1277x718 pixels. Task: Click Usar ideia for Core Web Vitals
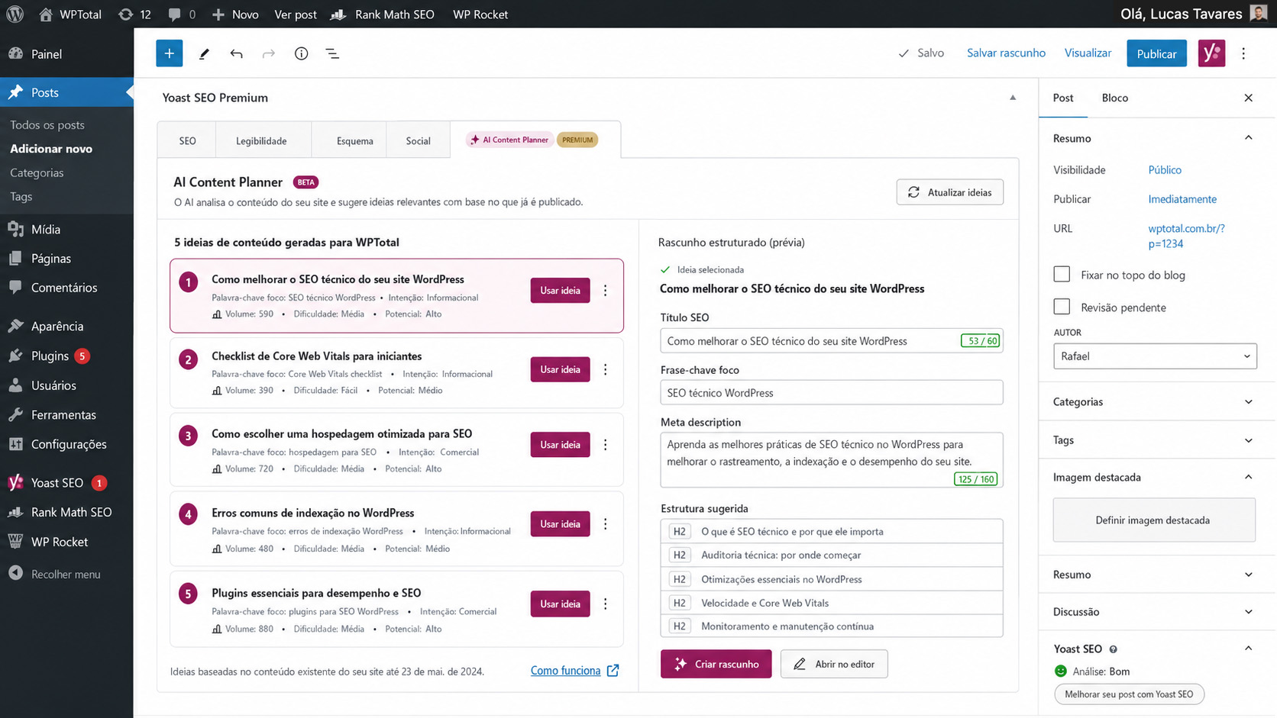point(560,369)
